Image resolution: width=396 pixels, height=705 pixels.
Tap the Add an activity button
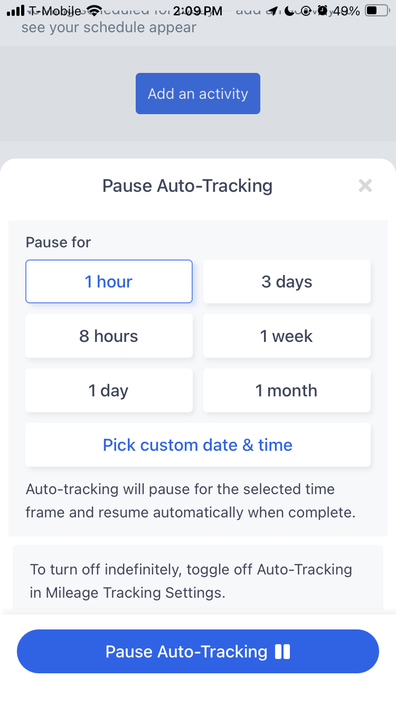click(x=198, y=94)
